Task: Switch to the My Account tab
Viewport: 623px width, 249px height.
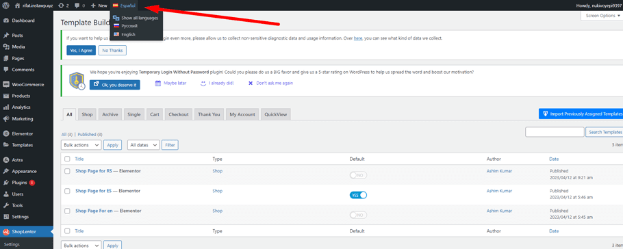Action: point(242,114)
